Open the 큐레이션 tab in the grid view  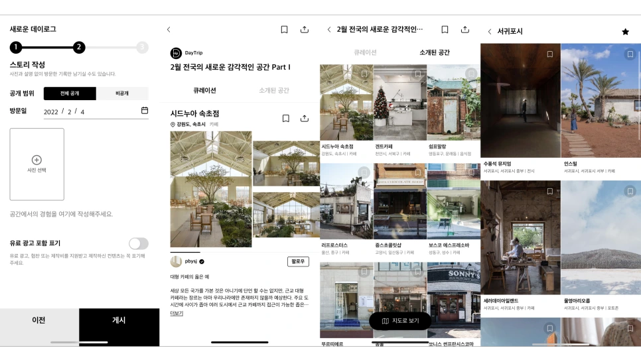365,52
